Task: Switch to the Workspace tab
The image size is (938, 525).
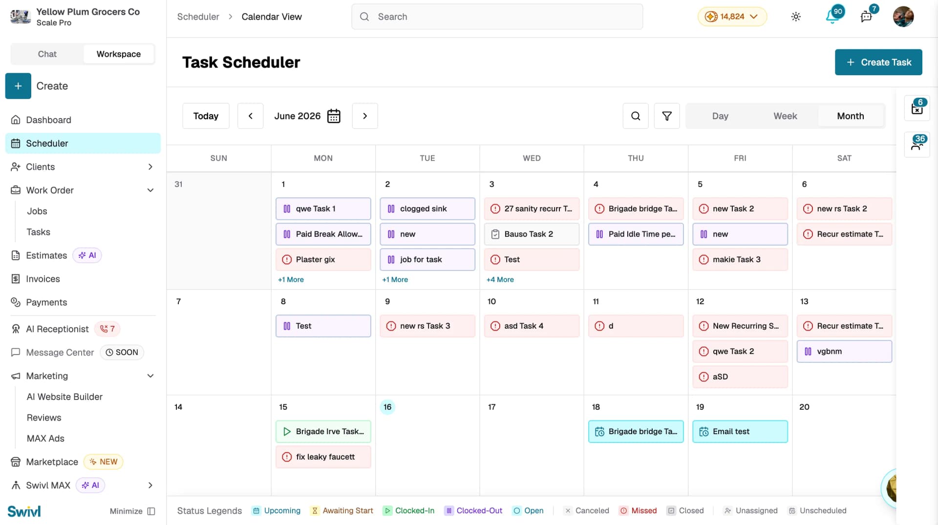Action: point(119,54)
